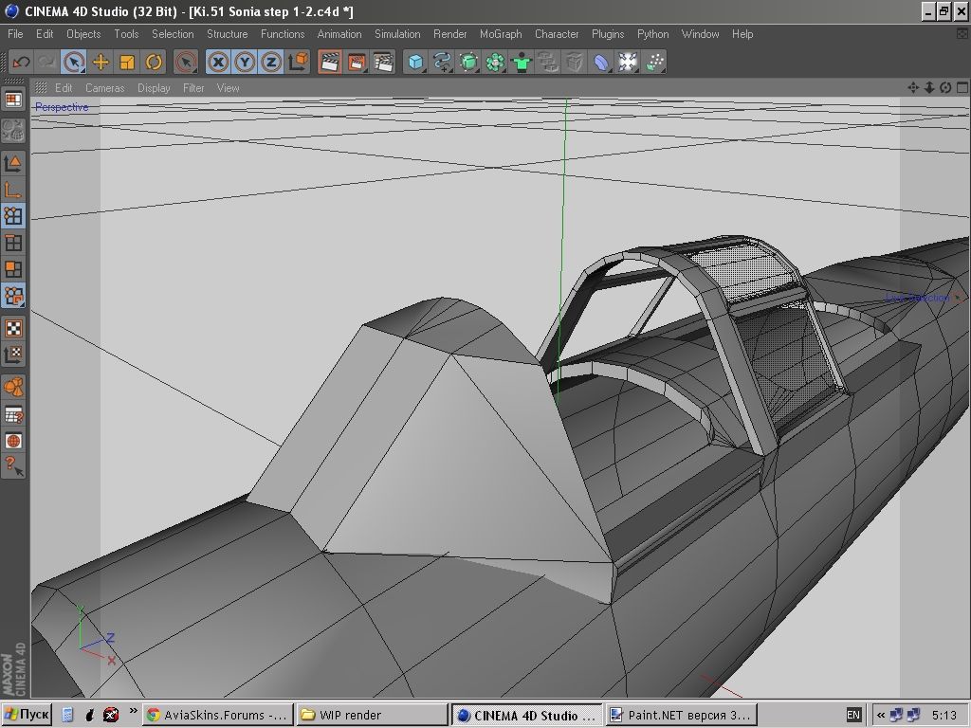Open Render Settings clapperboard icon

tap(383, 63)
